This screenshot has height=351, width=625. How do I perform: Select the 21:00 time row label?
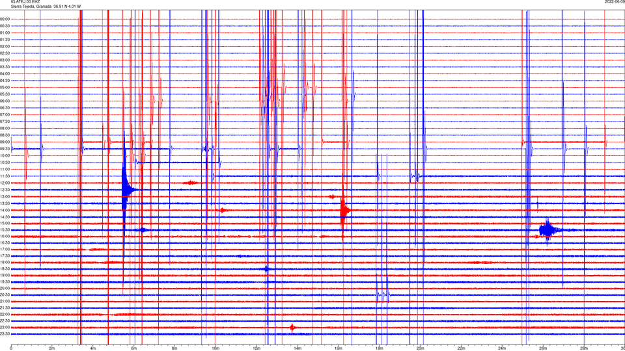click(5, 301)
